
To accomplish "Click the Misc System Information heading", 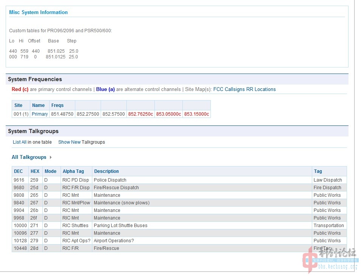I will point(39,13).
